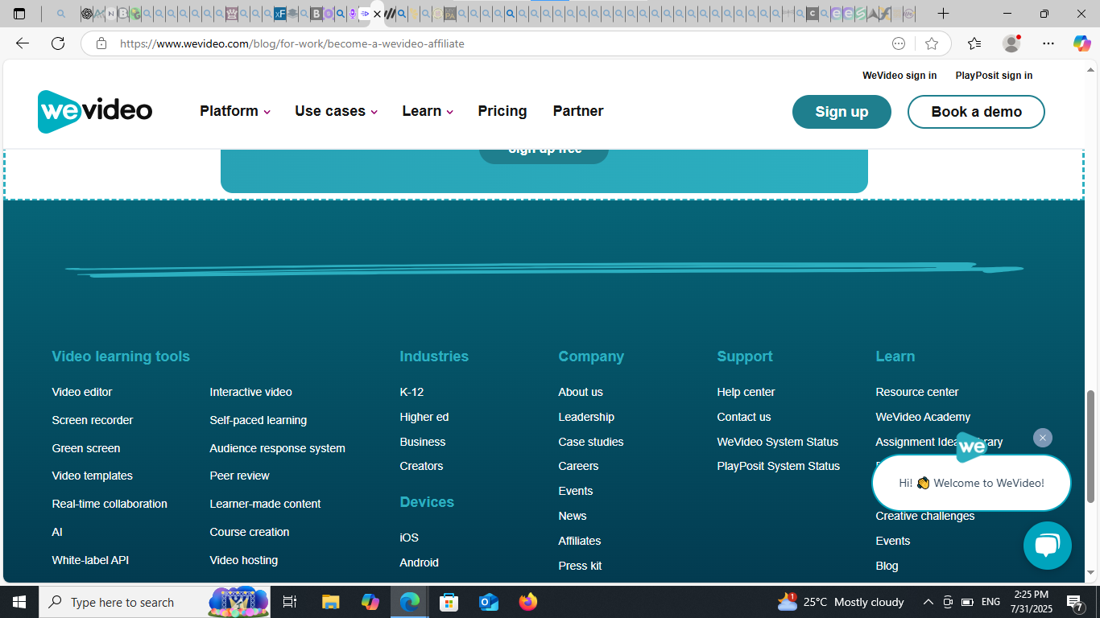
Task: Open the Help center link
Action: [x=746, y=392]
